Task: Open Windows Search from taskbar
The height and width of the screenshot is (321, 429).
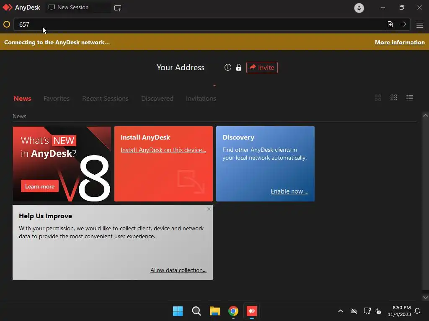Action: 196,311
